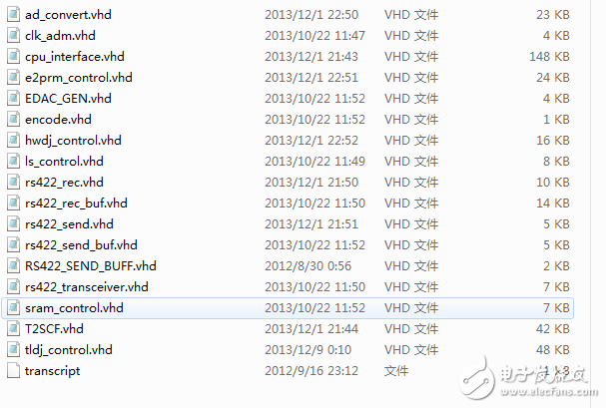The width and height of the screenshot is (606, 408).
Task: Click the rs422_send.vhd file icon
Action: tap(14, 223)
